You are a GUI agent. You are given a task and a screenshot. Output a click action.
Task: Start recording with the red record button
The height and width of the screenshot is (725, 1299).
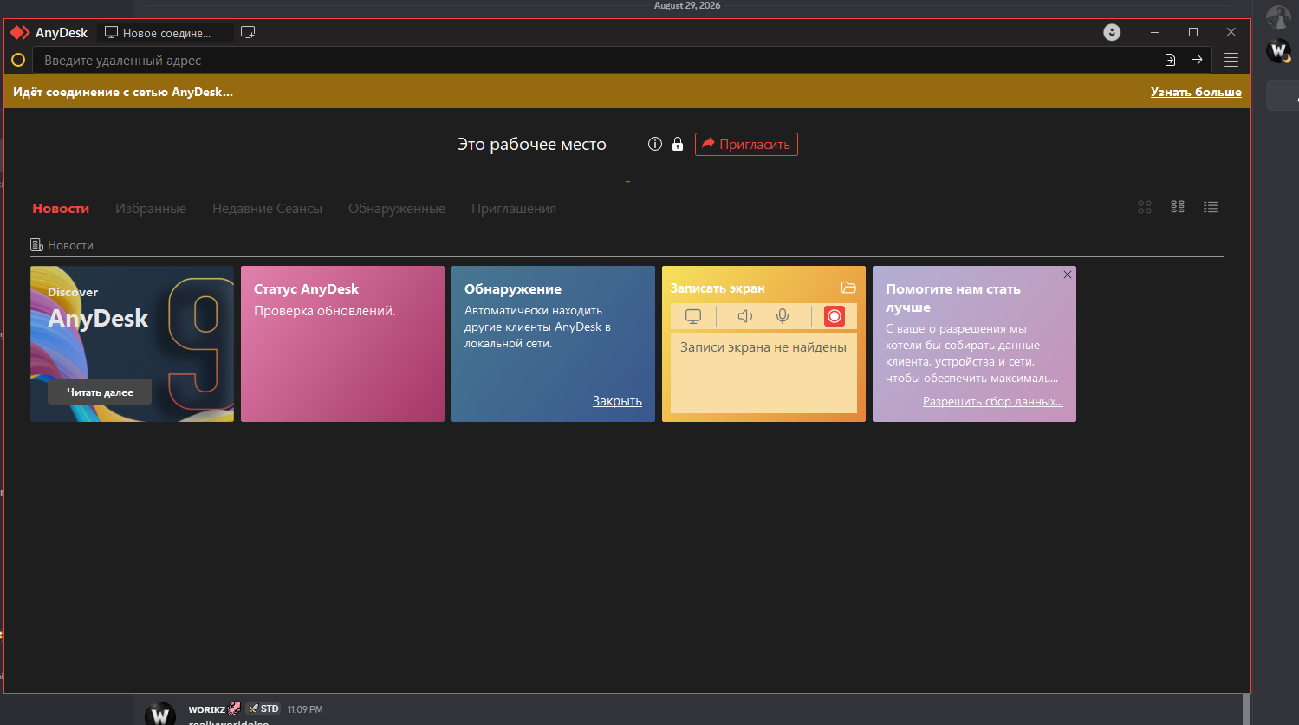tap(835, 316)
